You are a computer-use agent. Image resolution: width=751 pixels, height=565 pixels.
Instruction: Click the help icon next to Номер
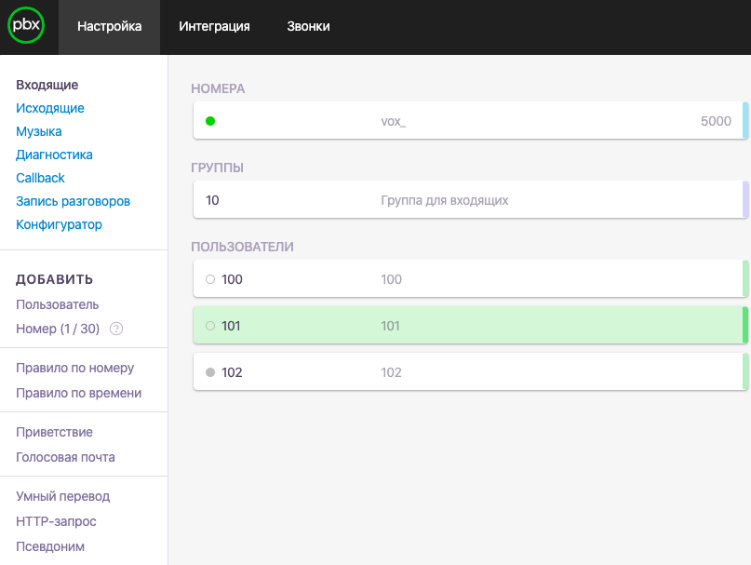(116, 329)
